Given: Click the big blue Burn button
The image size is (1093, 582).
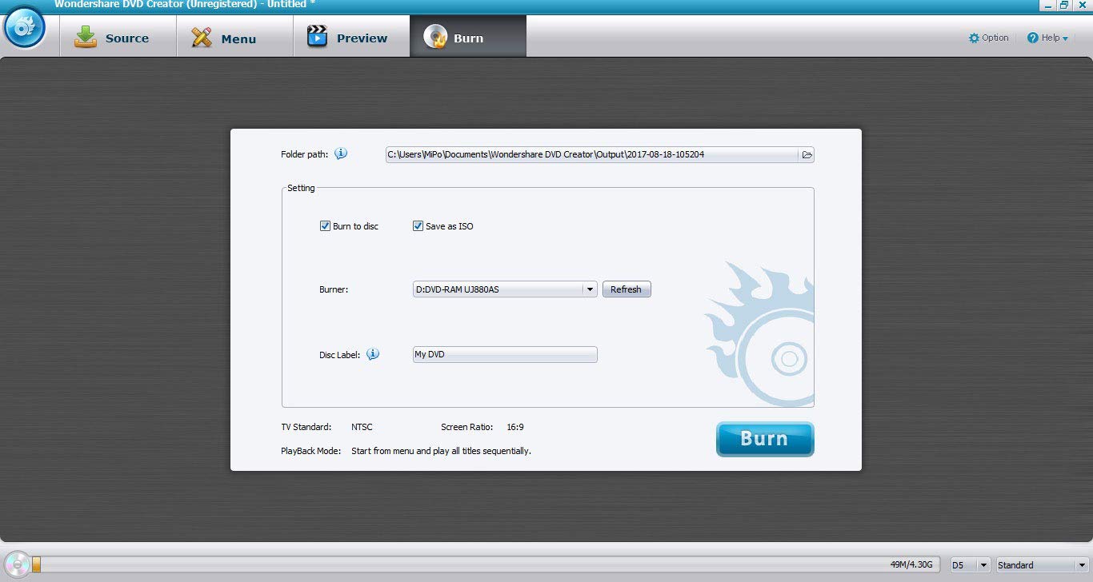Looking at the screenshot, I should coord(765,439).
